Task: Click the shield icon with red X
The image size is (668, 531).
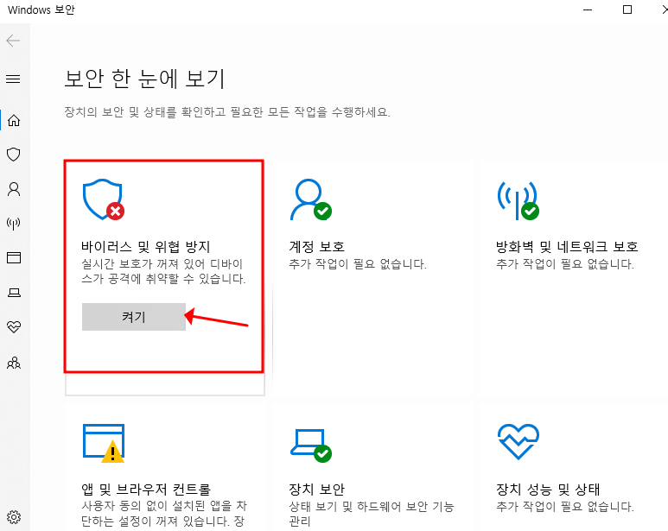Action: pos(103,199)
